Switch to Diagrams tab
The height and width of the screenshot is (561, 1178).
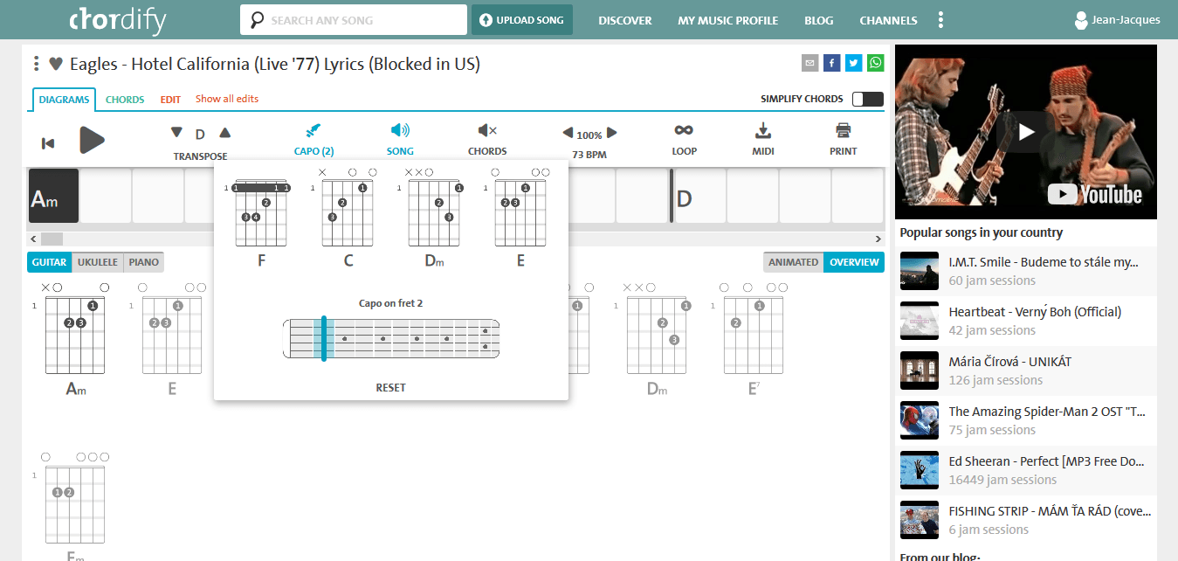pos(65,100)
